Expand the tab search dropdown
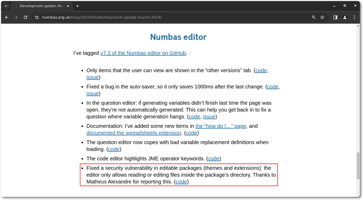 click(6, 6)
